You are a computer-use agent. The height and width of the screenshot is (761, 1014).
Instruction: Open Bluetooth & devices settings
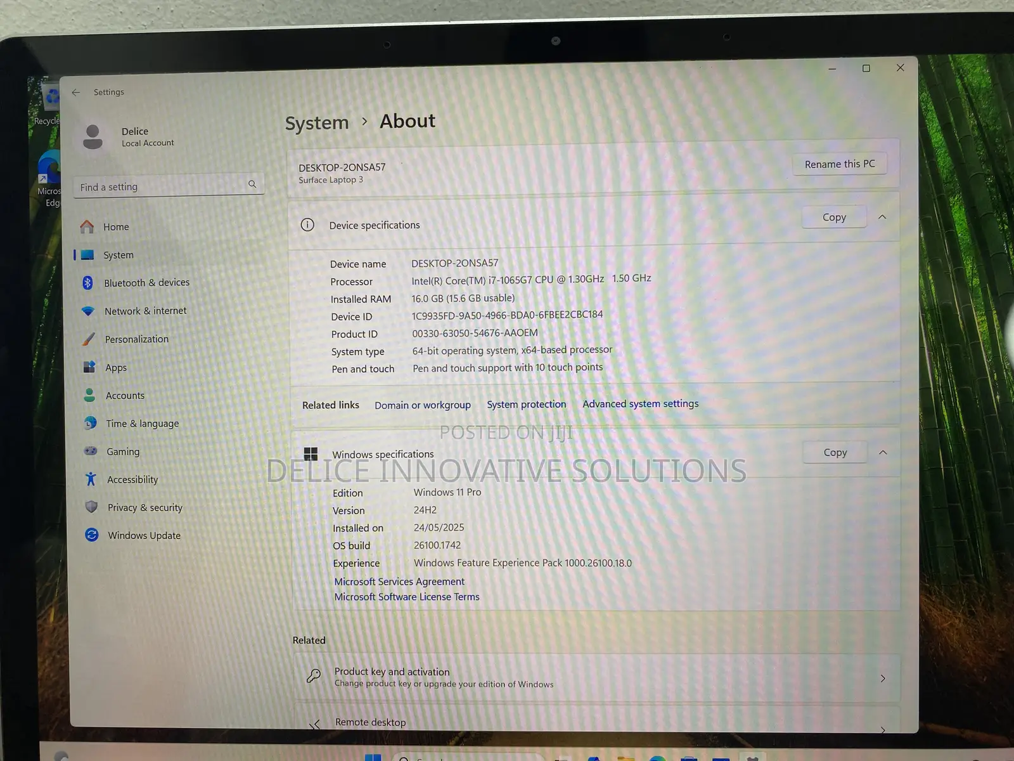tap(146, 283)
